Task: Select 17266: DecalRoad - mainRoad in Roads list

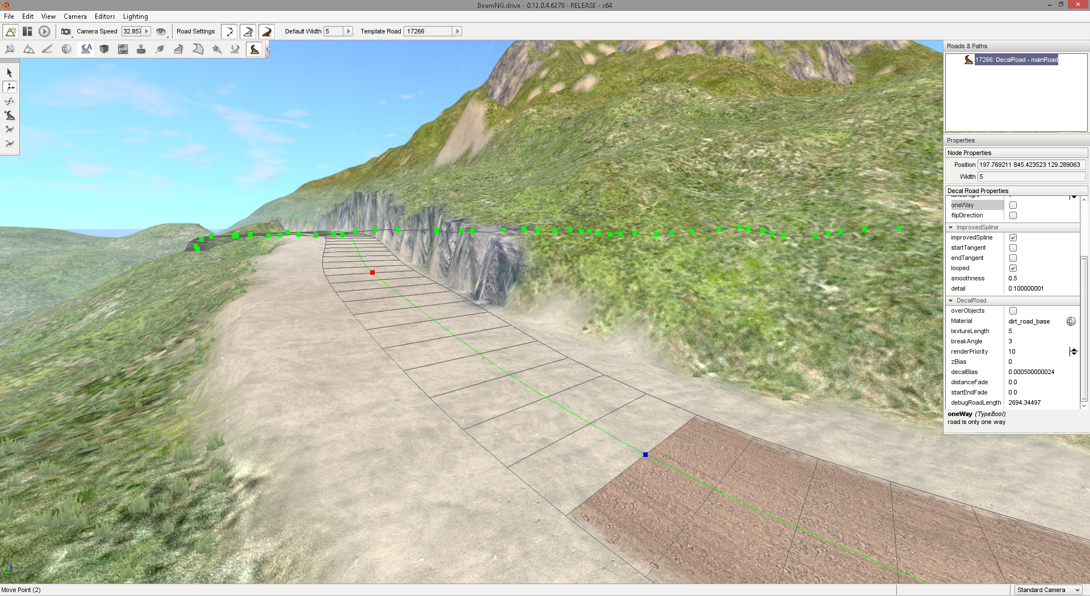Action: (1016, 60)
